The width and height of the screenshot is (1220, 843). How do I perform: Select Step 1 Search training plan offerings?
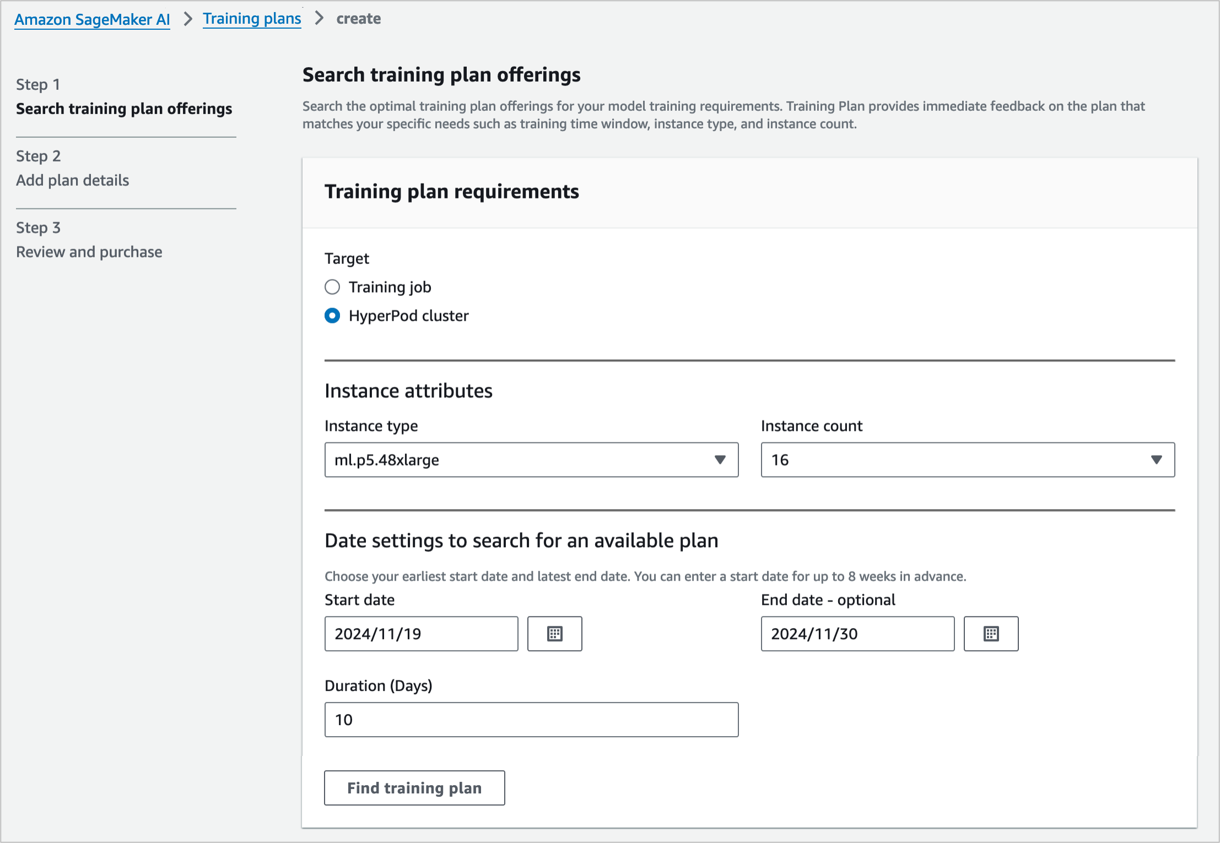[124, 109]
